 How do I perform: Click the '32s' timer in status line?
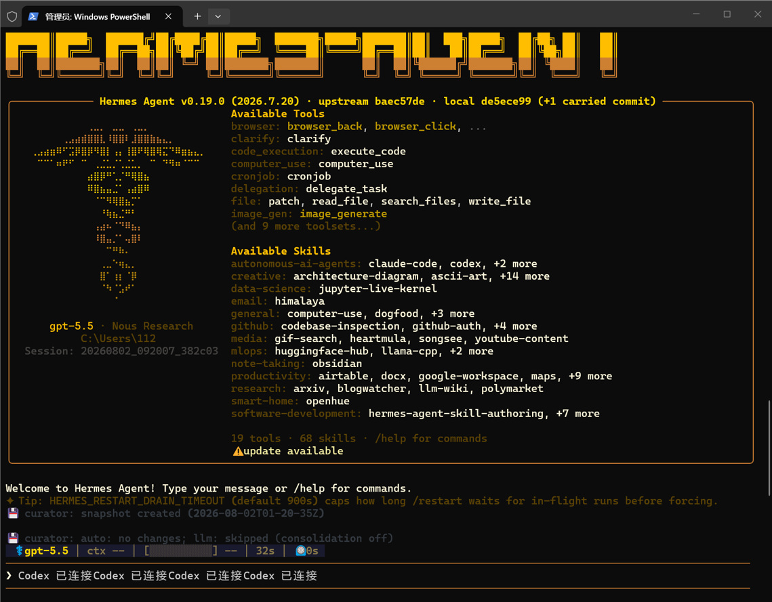tap(266, 551)
